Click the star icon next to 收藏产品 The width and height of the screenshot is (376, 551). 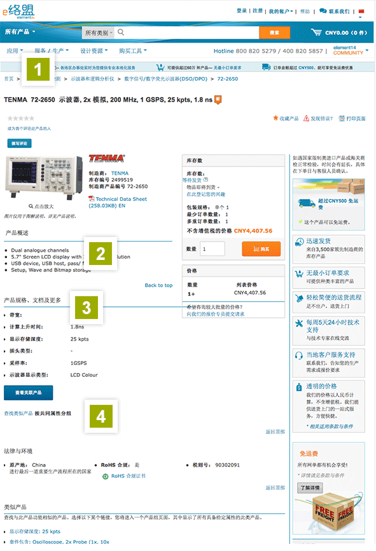tap(275, 118)
